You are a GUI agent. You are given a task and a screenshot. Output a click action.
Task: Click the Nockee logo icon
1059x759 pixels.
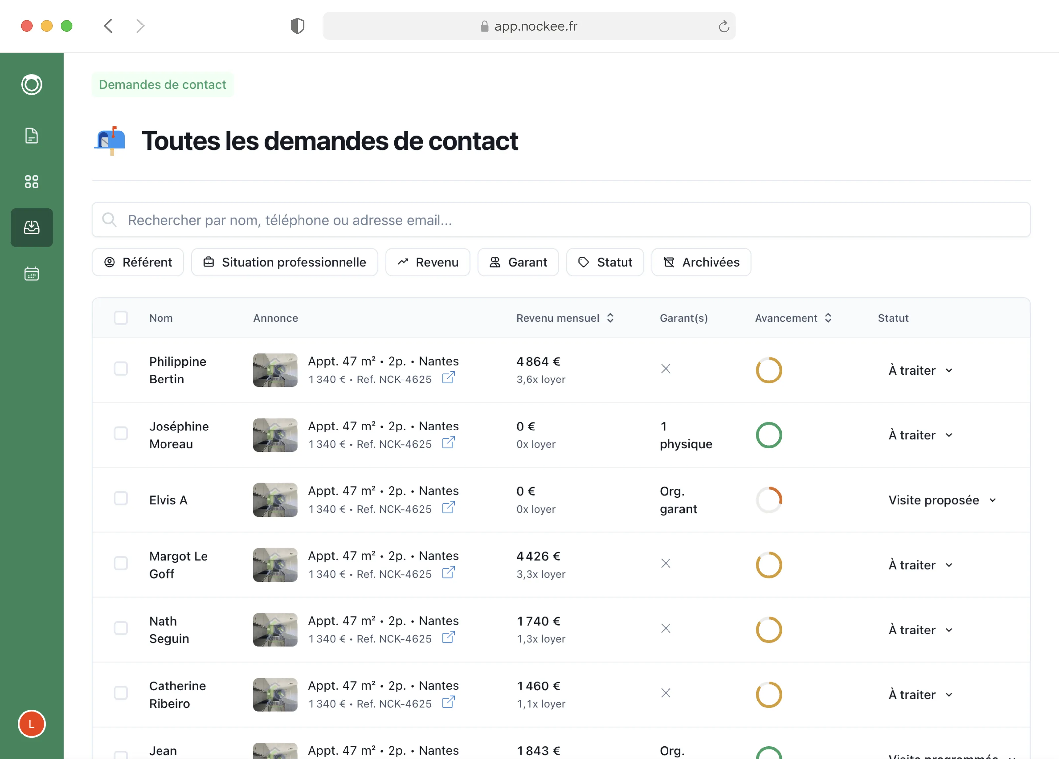click(31, 84)
